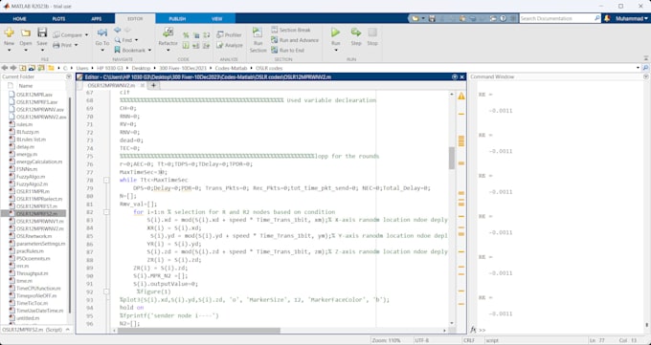The height and width of the screenshot is (345, 651).
Task: Click the New file icon
Action: tap(9, 32)
